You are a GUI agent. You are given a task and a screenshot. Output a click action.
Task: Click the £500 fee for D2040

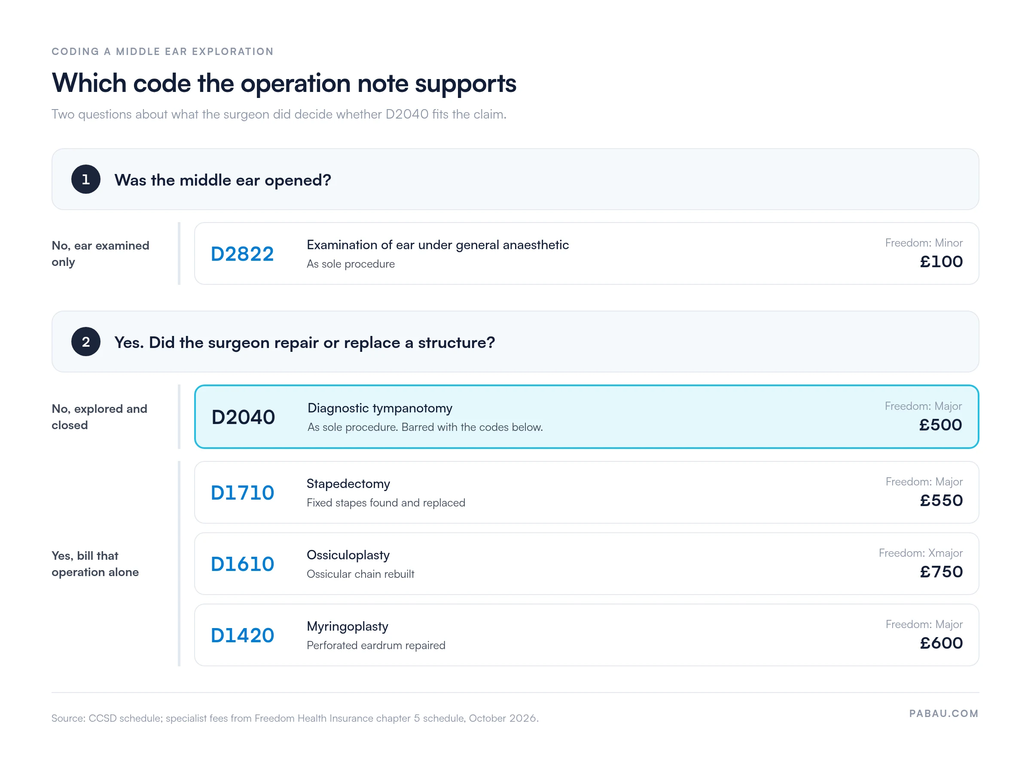pyautogui.click(x=941, y=425)
